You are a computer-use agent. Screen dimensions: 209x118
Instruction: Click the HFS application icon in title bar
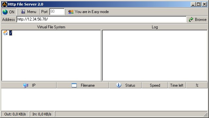(x=4, y=4)
